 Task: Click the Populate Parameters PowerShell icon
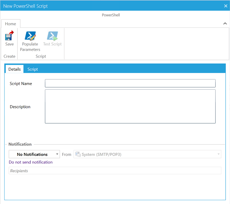(x=30, y=36)
